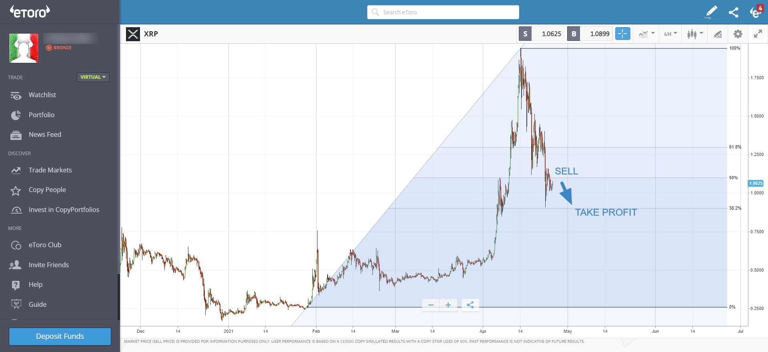The image size is (768, 352).
Task: Toggle the crosshair cursor tool
Action: [x=622, y=34]
